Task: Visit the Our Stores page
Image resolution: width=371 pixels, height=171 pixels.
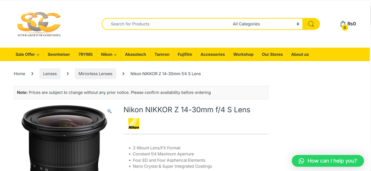Action: point(272,54)
